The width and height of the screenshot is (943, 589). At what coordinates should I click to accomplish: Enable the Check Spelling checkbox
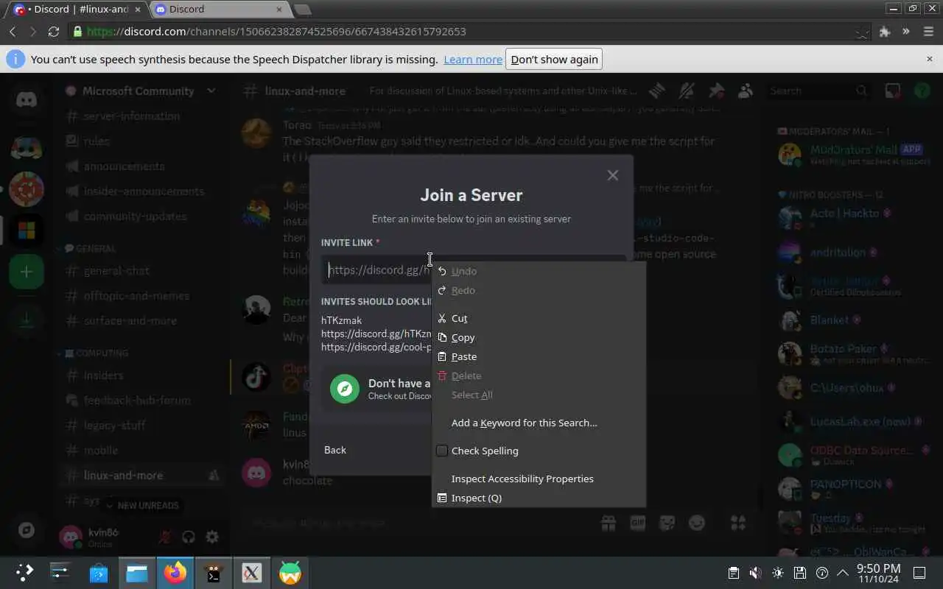click(442, 451)
